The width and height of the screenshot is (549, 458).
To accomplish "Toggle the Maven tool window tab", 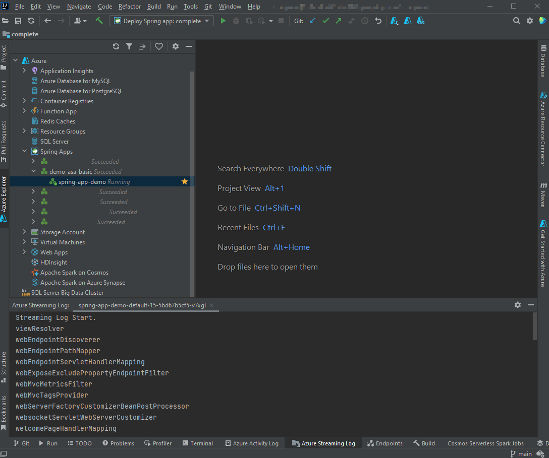I will pos(543,195).
